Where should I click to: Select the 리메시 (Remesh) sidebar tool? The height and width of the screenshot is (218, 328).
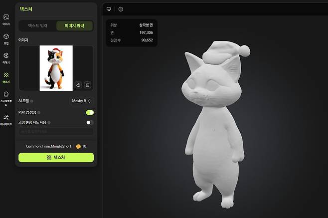pos(6,58)
